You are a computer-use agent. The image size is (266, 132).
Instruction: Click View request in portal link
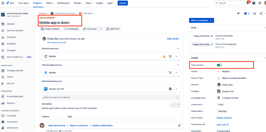pyautogui.click(x=56, y=42)
